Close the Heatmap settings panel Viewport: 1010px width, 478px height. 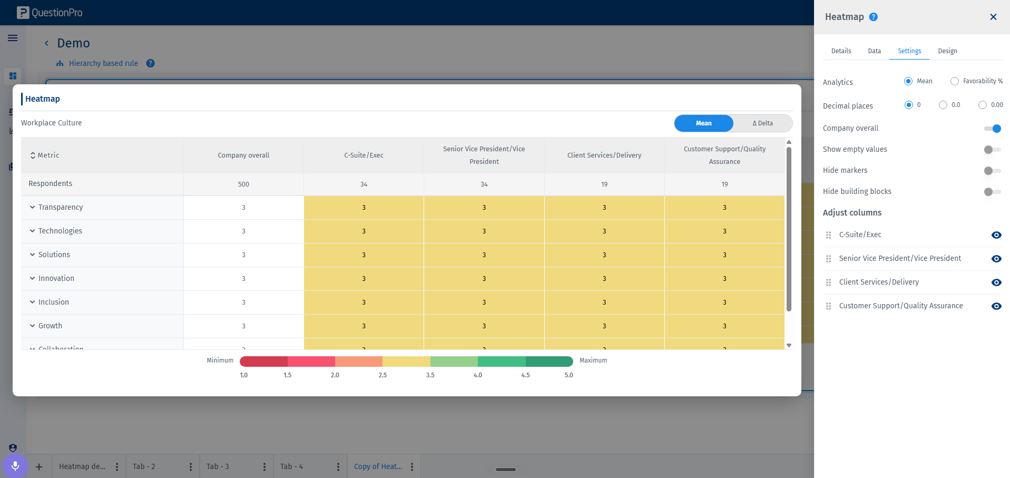click(993, 17)
